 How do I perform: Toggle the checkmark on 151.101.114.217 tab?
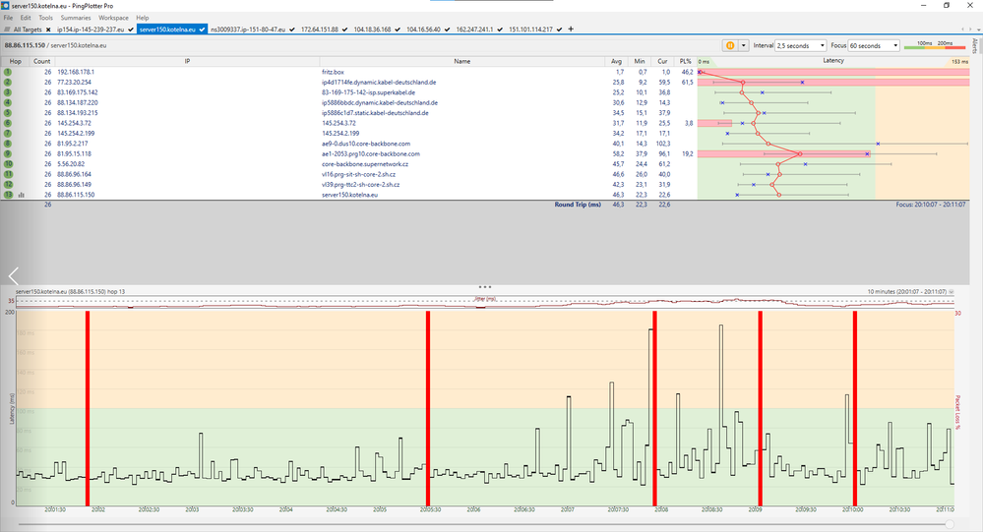[x=559, y=30]
